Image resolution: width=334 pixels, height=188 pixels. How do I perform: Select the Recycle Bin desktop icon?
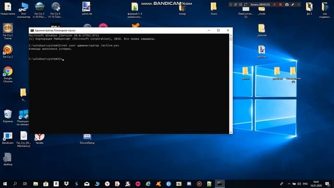(8, 116)
